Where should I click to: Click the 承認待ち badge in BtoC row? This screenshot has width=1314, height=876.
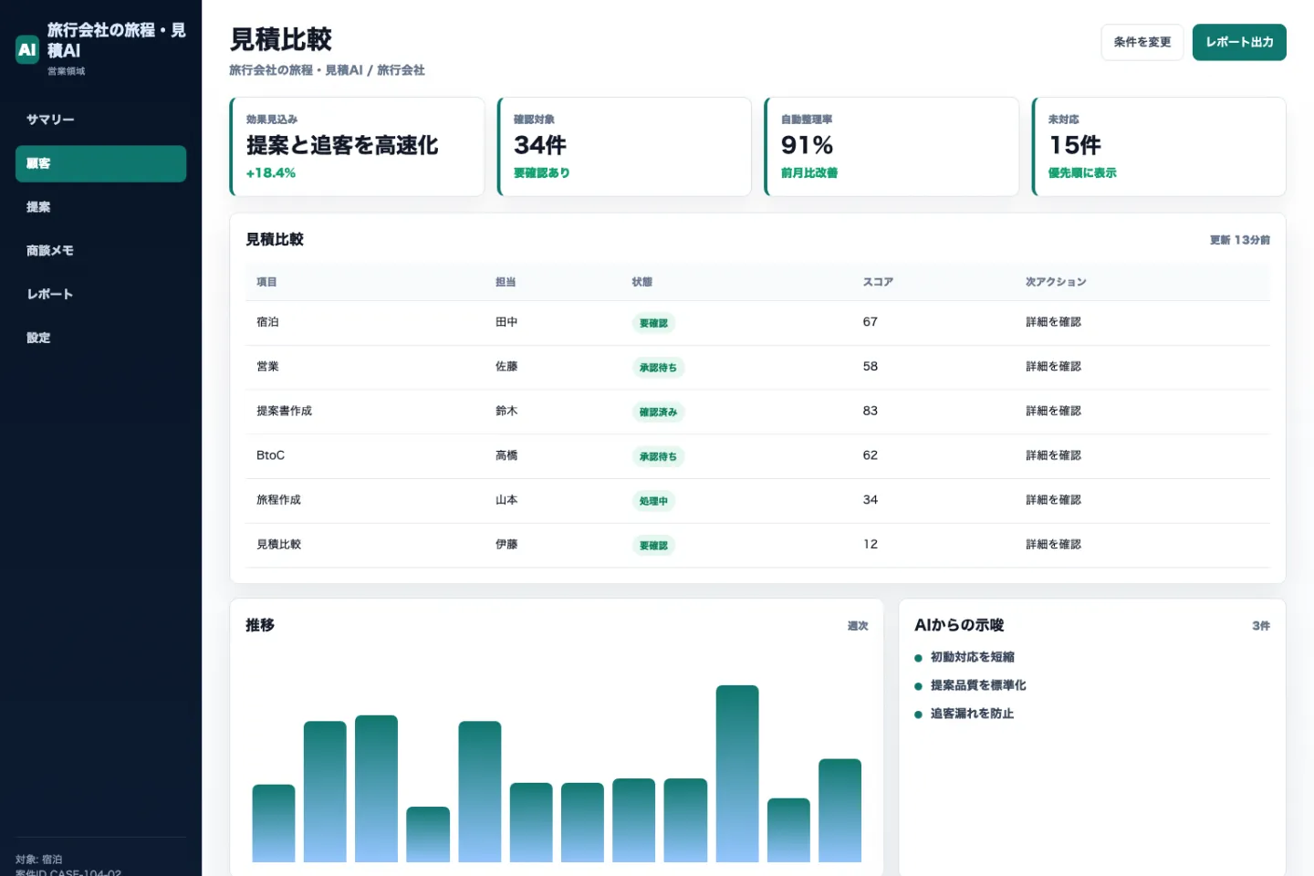pos(658,456)
